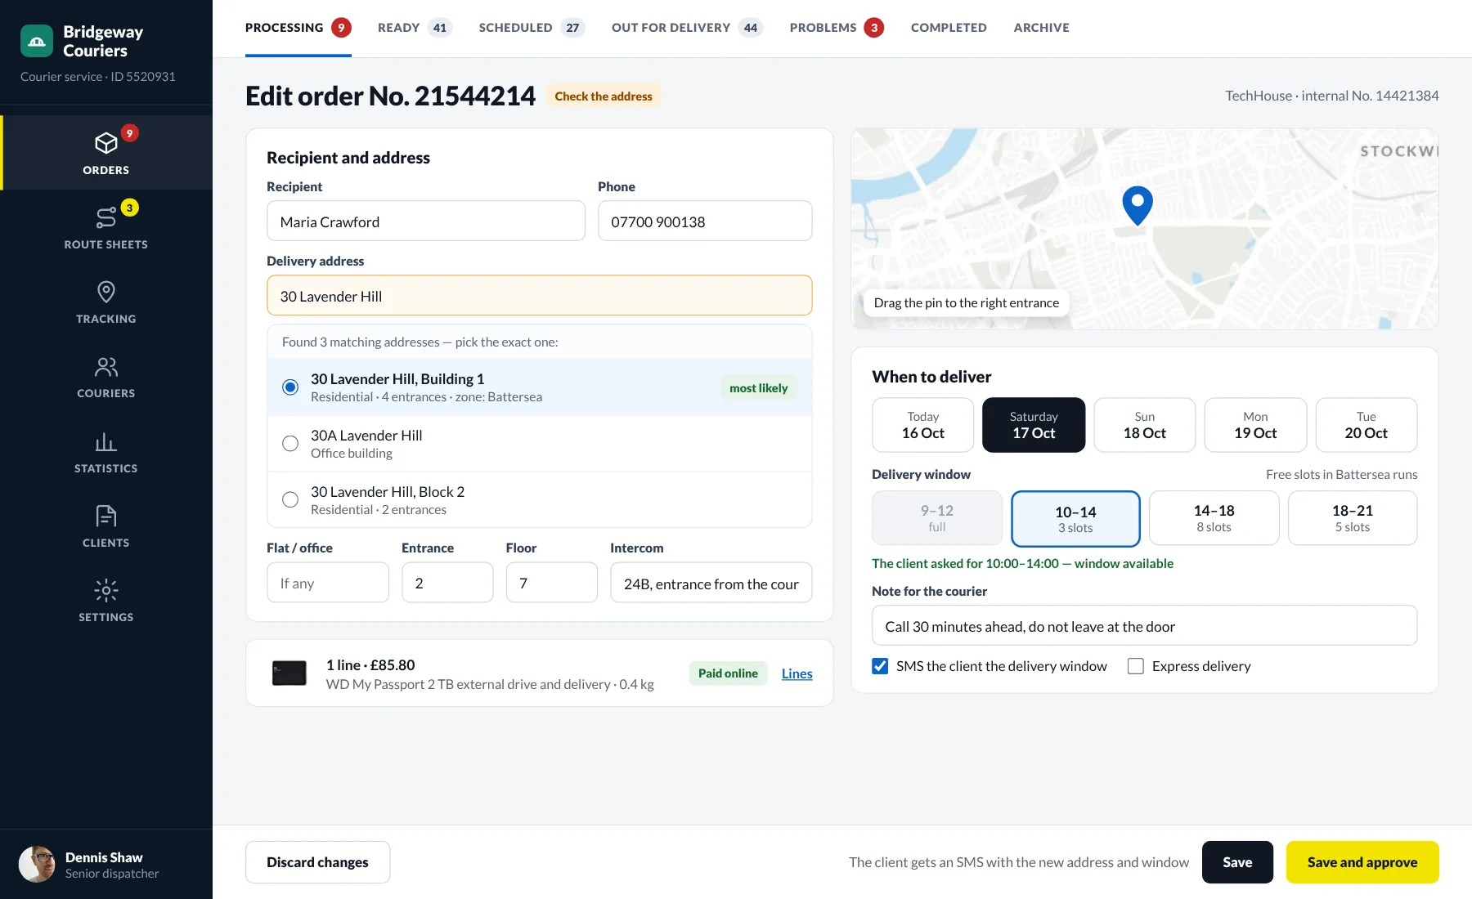Click Save and approve button
1472x899 pixels.
1362,862
